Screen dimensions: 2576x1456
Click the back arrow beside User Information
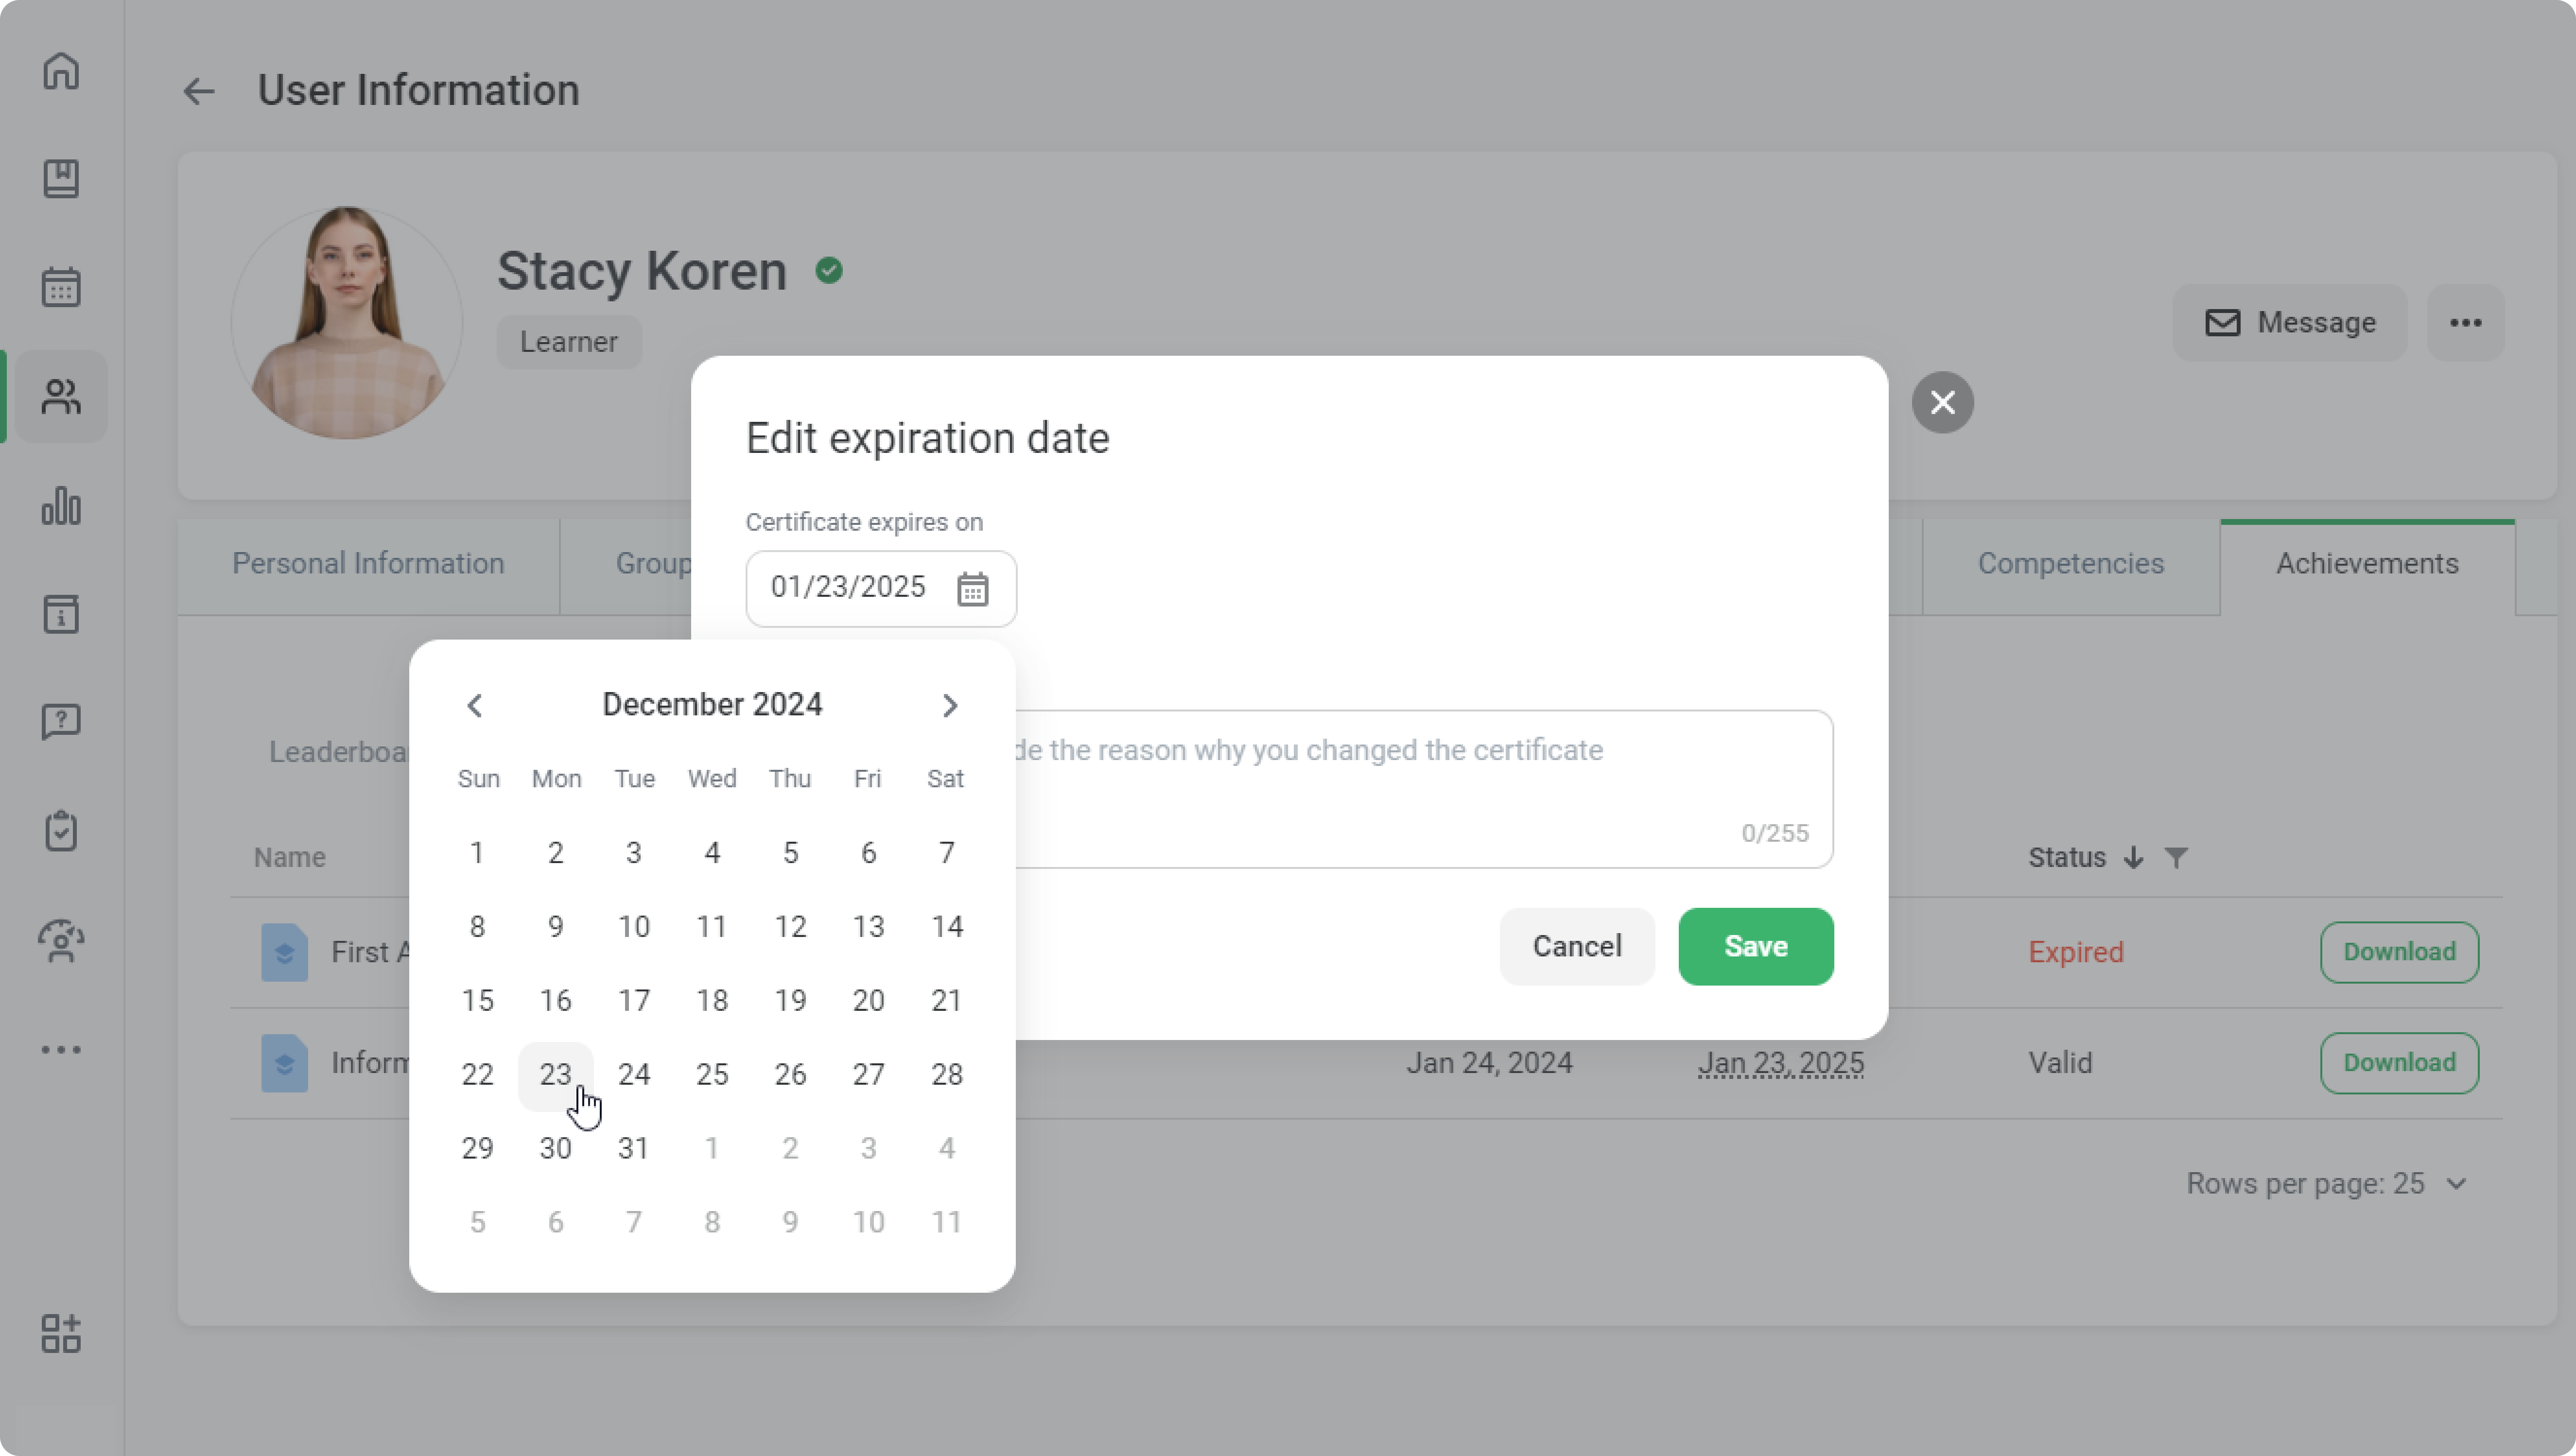tap(199, 92)
